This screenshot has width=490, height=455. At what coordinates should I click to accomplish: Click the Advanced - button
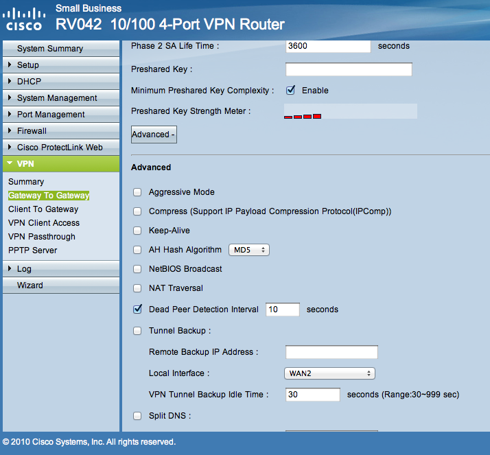coord(154,135)
